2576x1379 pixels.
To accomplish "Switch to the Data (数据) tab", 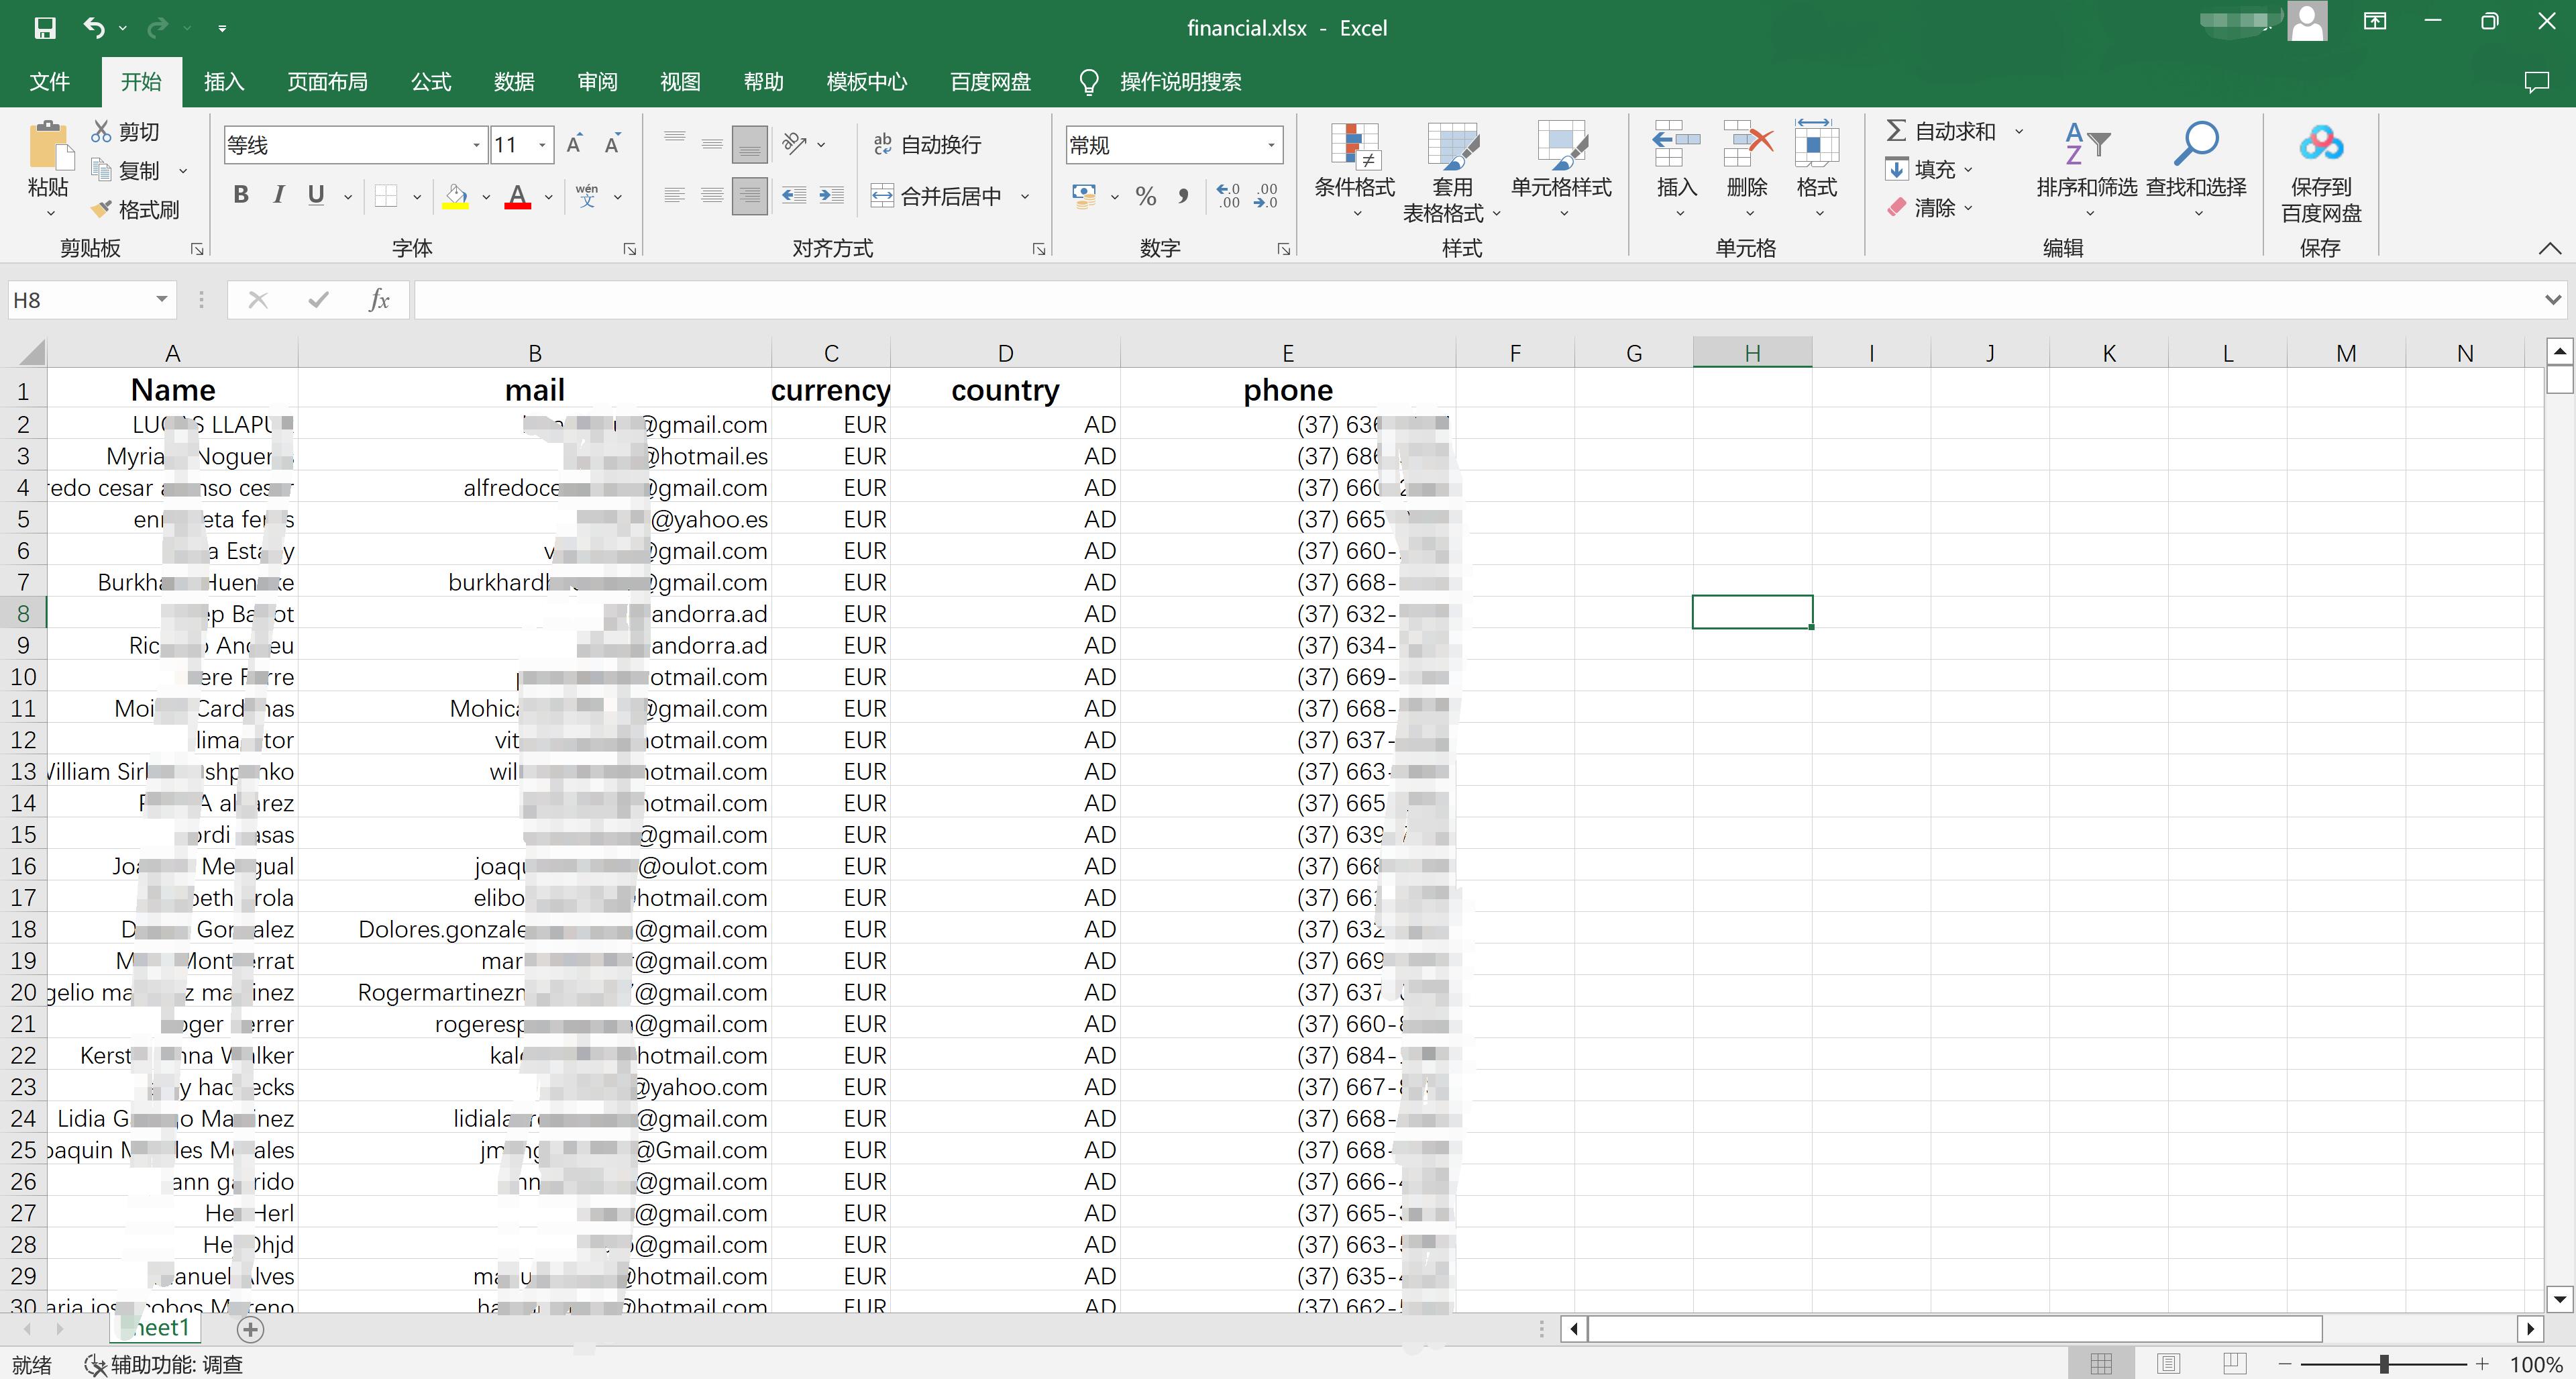I will (514, 81).
